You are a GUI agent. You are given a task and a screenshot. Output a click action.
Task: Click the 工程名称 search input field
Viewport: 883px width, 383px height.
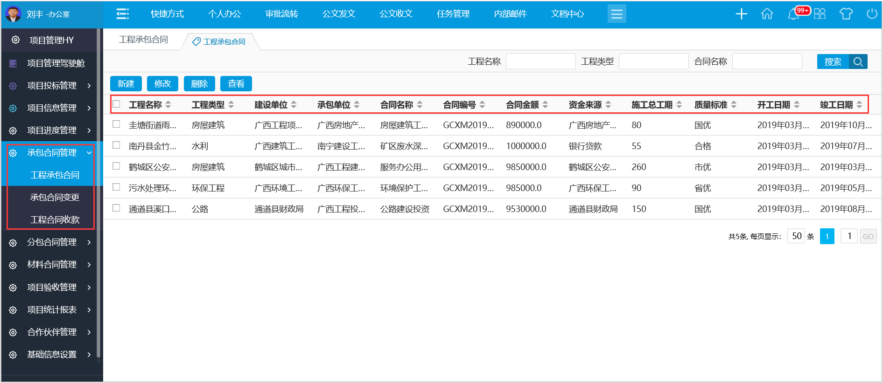540,62
